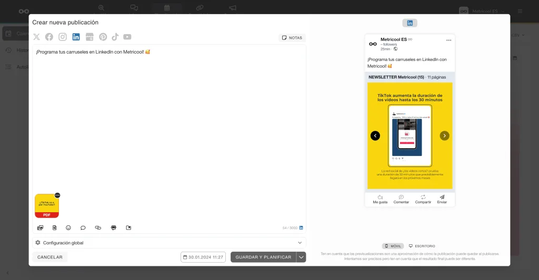Open the AI assistant robot icon
The height and width of the screenshot is (280, 539).
114,228
